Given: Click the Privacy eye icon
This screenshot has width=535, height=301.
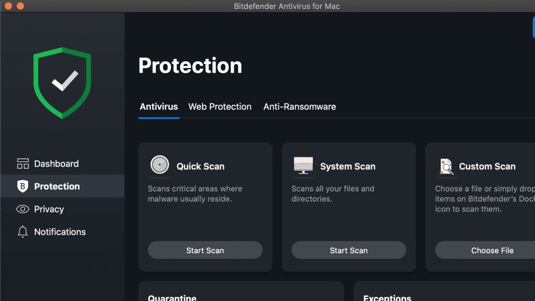Looking at the screenshot, I should (x=23, y=209).
